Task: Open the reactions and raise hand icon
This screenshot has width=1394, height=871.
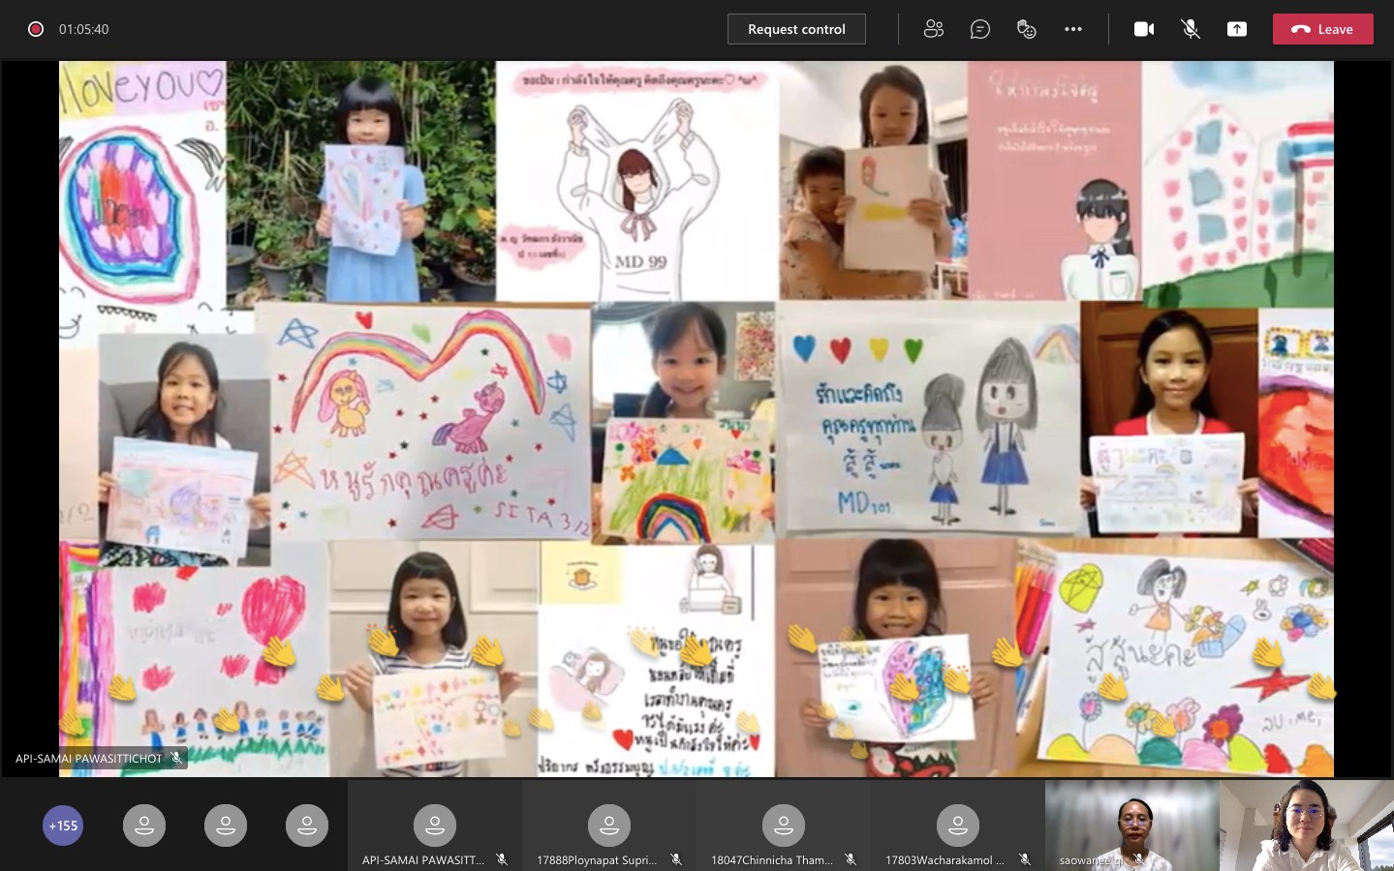Action: pyautogui.click(x=1027, y=29)
